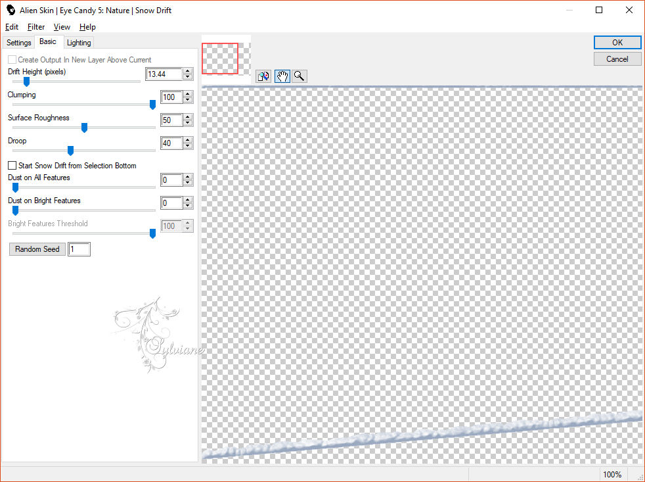The height and width of the screenshot is (482, 645).
Task: Select the Zoom magnifier tool
Action: coord(300,76)
